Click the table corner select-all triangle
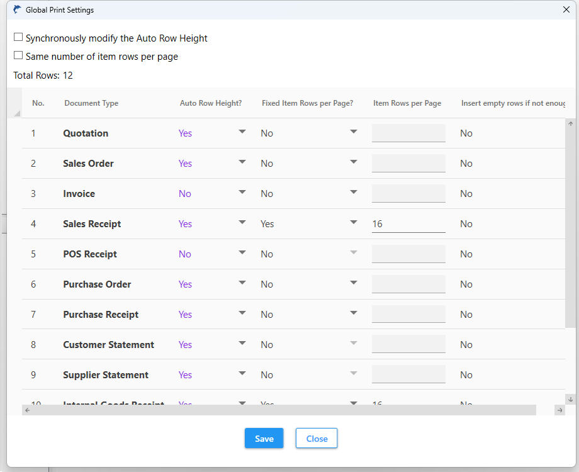Screen dimensions: 579x472 tap(16, 113)
